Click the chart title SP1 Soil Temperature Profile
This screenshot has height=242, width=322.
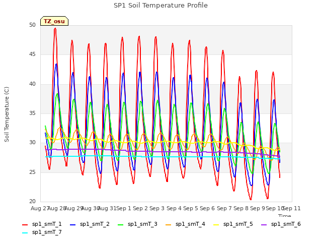pyautogui.click(x=161, y=6)
